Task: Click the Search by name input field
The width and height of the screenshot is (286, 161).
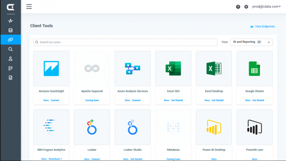Action: click(x=125, y=42)
